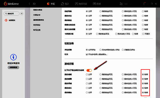This screenshot has width=160, height=98.
Task: Set 我的关注 to 私密
Action: coord(143,16)
